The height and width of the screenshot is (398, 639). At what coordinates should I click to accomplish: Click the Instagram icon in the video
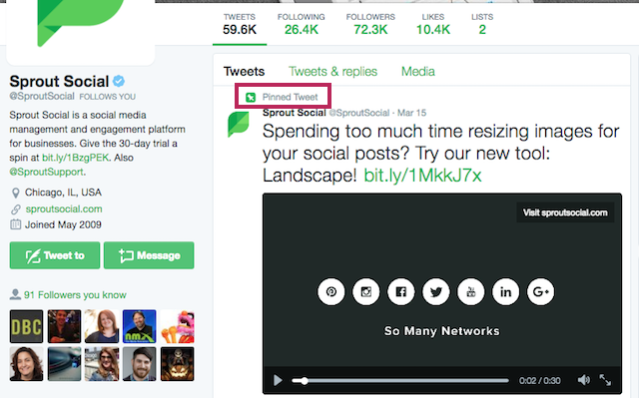[x=366, y=292]
